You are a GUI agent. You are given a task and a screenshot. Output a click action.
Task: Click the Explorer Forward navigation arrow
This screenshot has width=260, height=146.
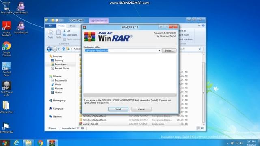(x=54, y=49)
